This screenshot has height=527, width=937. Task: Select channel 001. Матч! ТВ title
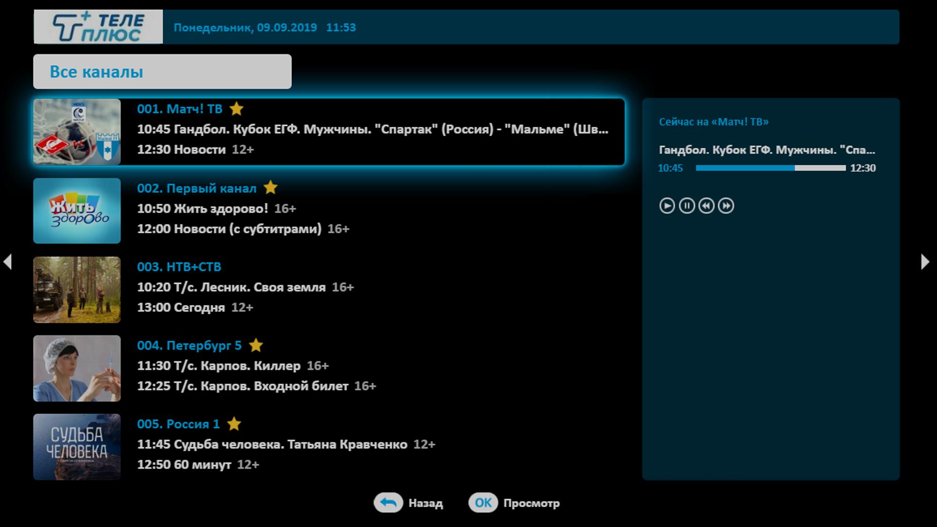(x=180, y=109)
